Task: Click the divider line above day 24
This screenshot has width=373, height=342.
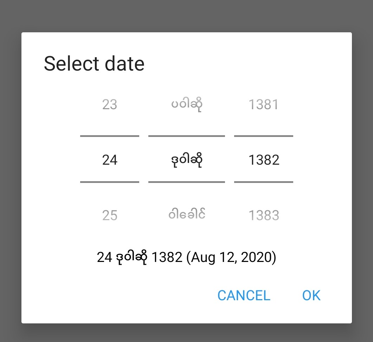Action: coord(109,136)
